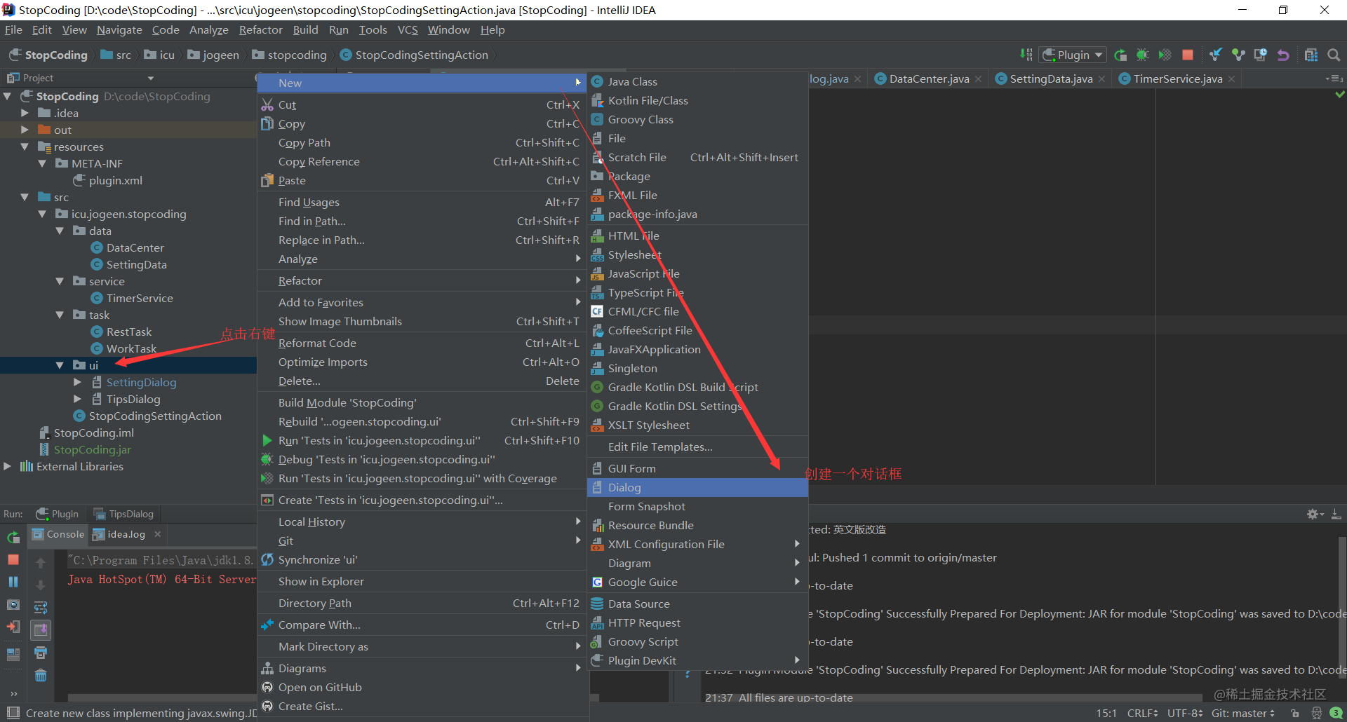Viewport: 1347px width, 722px height.
Task: Click the camera dump threads icon
Action: coord(13,604)
